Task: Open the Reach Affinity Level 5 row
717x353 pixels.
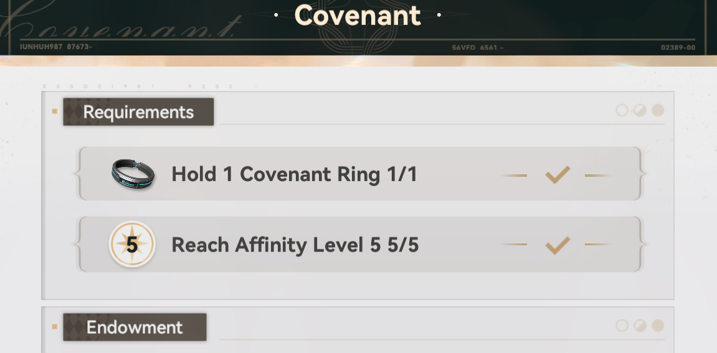Action: click(360, 244)
